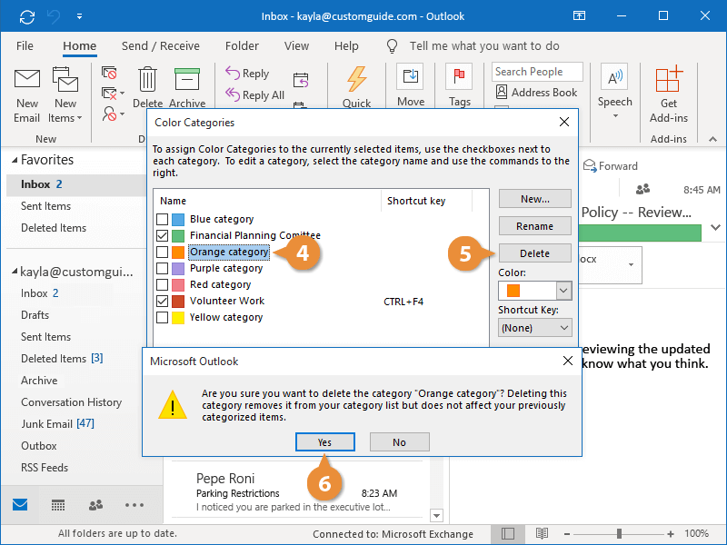Collapse the Favorites group
Image resolution: width=727 pixels, height=545 pixels.
point(15,160)
